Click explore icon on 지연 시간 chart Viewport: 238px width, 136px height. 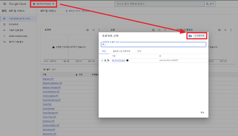(x=225, y=30)
